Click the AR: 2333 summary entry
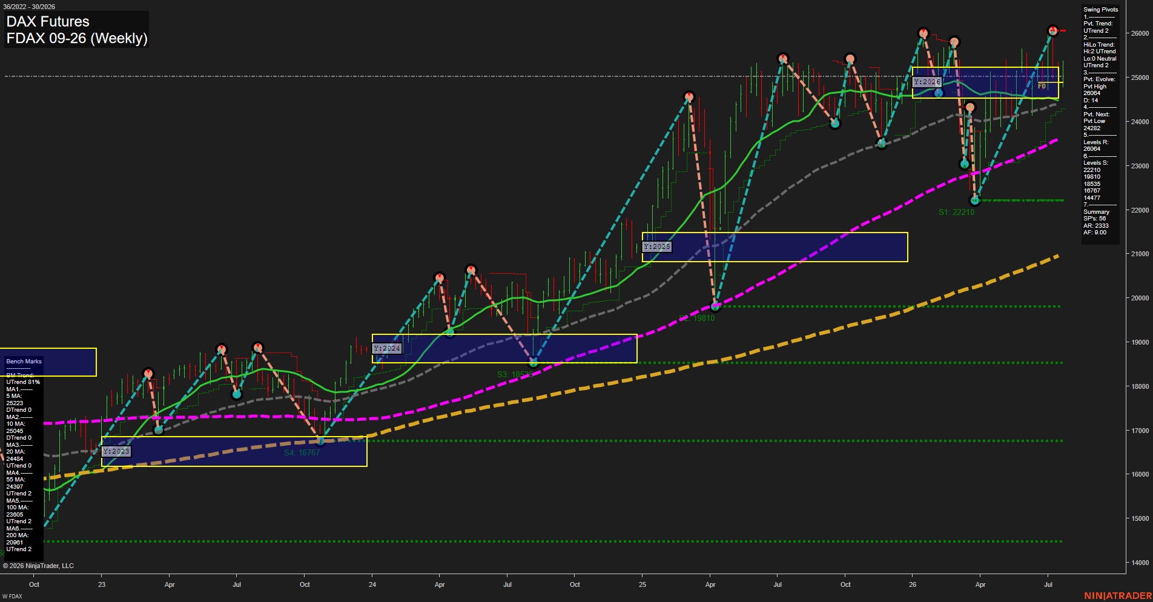Viewport: 1153px width, 602px height. (1096, 226)
